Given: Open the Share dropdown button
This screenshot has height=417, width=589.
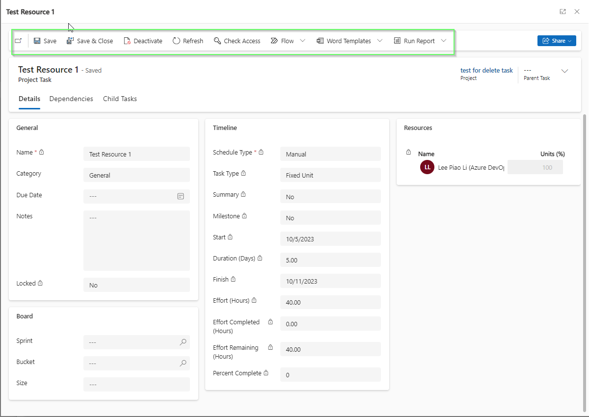Looking at the screenshot, I should [x=557, y=41].
